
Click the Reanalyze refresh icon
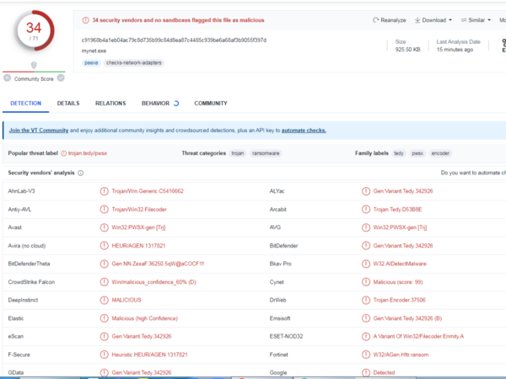click(x=375, y=19)
